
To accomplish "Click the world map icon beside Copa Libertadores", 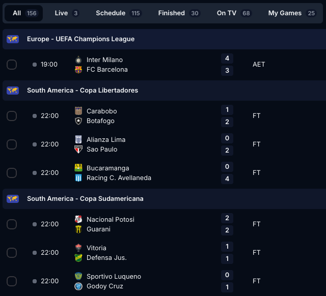I will click(x=13, y=91).
